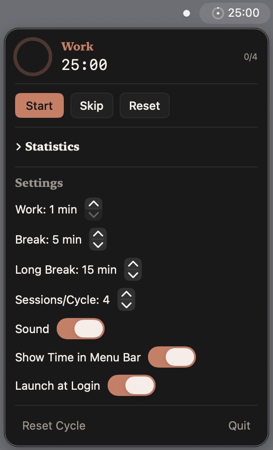Quit the Pomodoro app
This screenshot has width=273, height=450.
click(x=239, y=426)
